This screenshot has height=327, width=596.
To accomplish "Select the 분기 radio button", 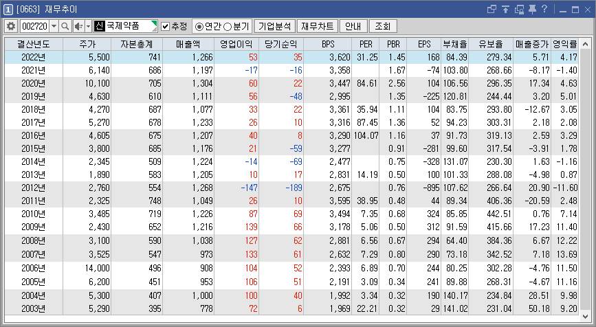I will point(228,27).
